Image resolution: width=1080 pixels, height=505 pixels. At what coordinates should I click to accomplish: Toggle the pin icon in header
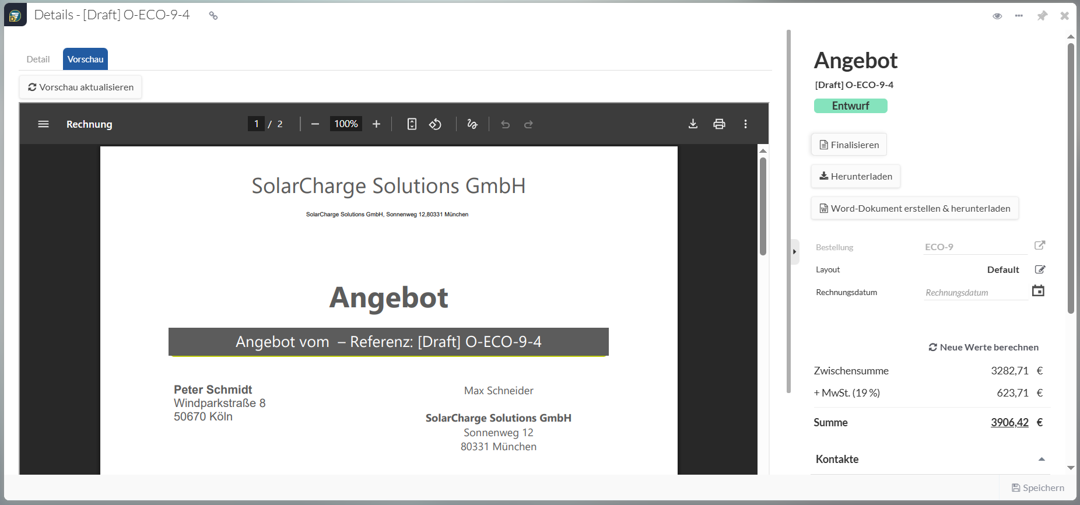1042,16
